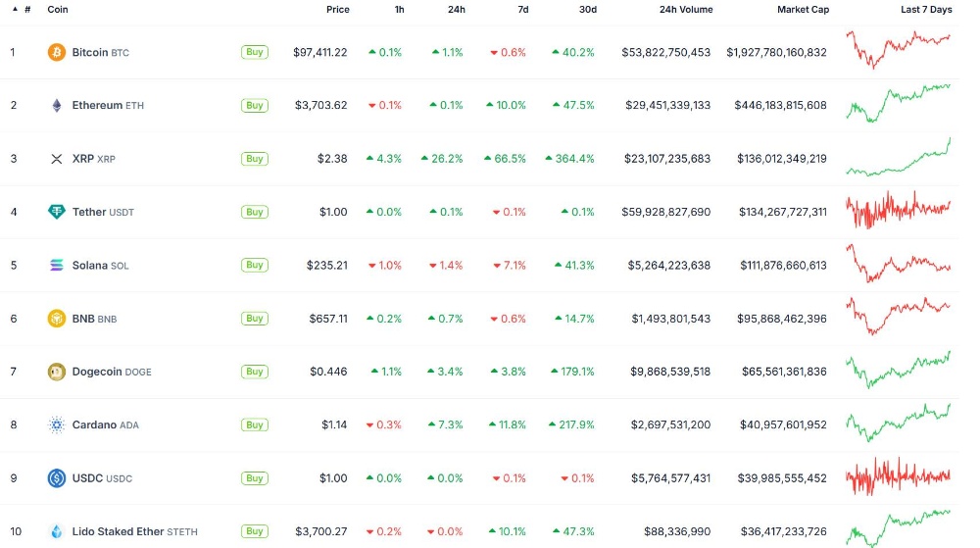Open the Tether USDT coin page
980x548 pixels.
coord(103,212)
